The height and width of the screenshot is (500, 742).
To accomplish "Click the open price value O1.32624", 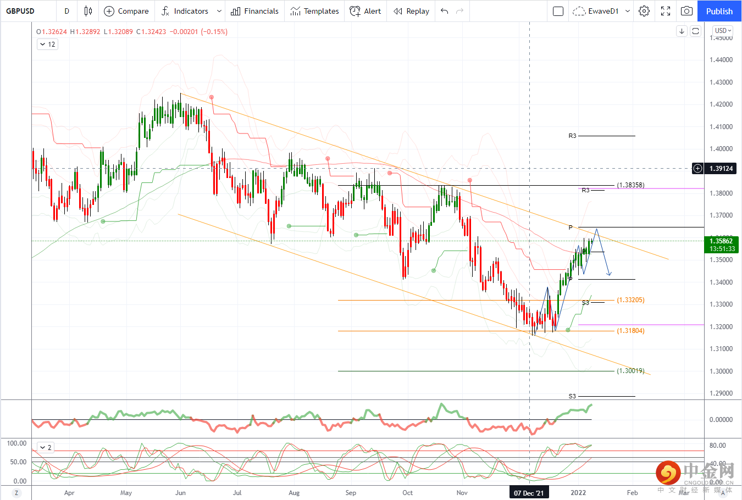I will tap(52, 32).
